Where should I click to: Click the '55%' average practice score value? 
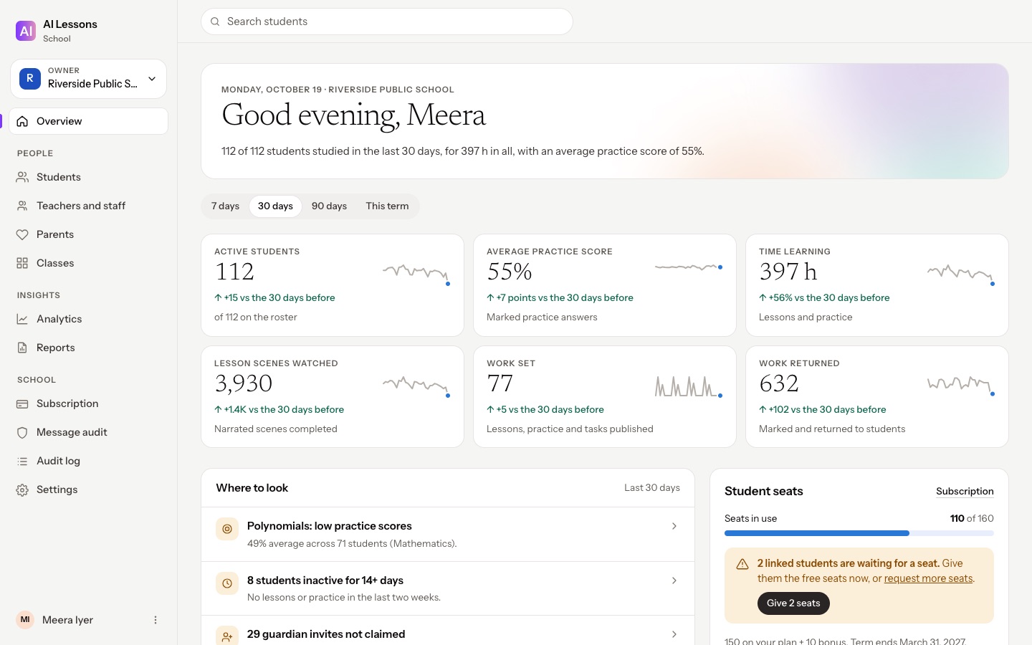(510, 272)
